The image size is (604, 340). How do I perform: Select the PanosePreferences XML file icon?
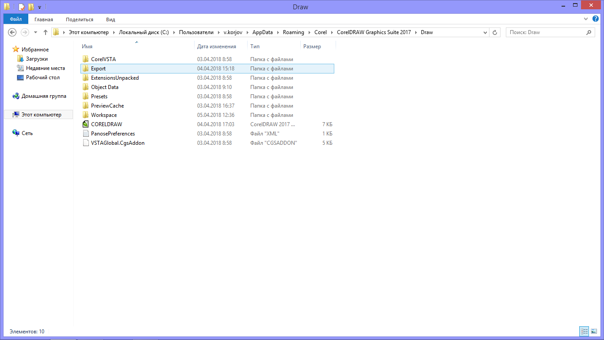[86, 133]
